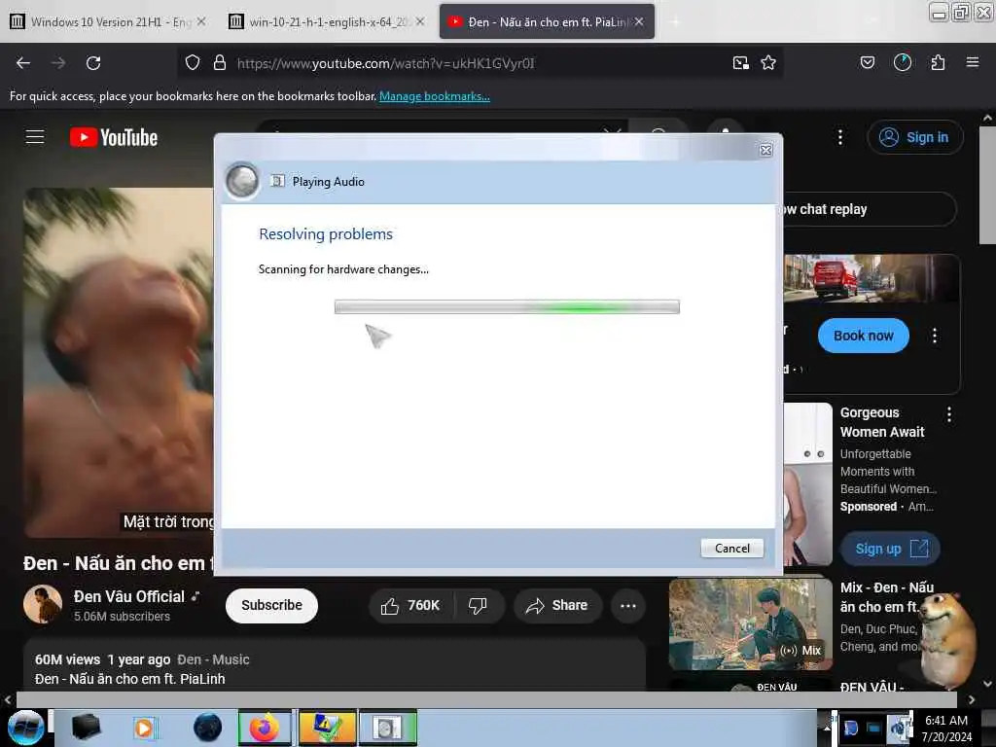Go back using browser back arrow

click(x=23, y=63)
